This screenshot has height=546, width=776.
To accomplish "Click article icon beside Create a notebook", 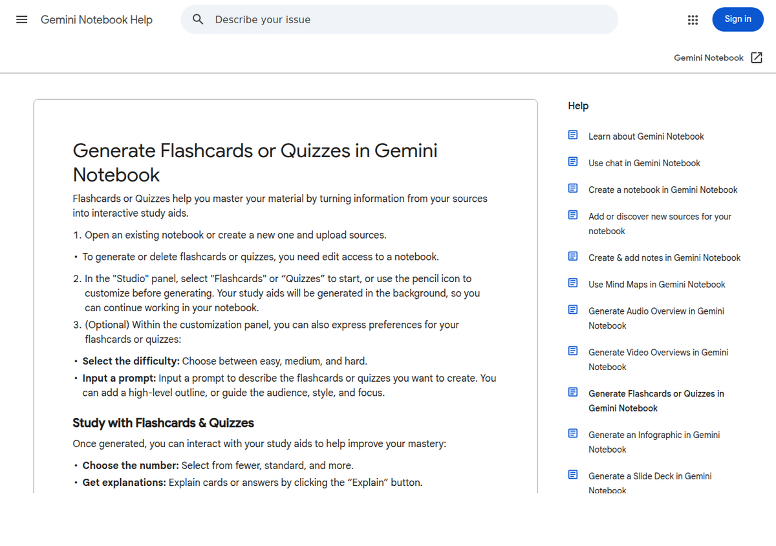I will coord(573,188).
